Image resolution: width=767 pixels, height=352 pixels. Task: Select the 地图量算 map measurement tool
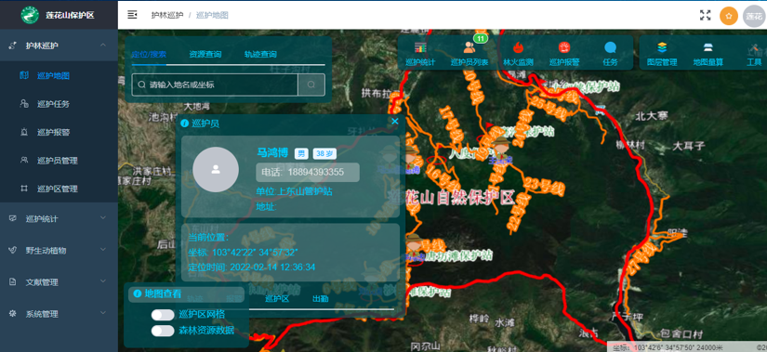pos(707,47)
